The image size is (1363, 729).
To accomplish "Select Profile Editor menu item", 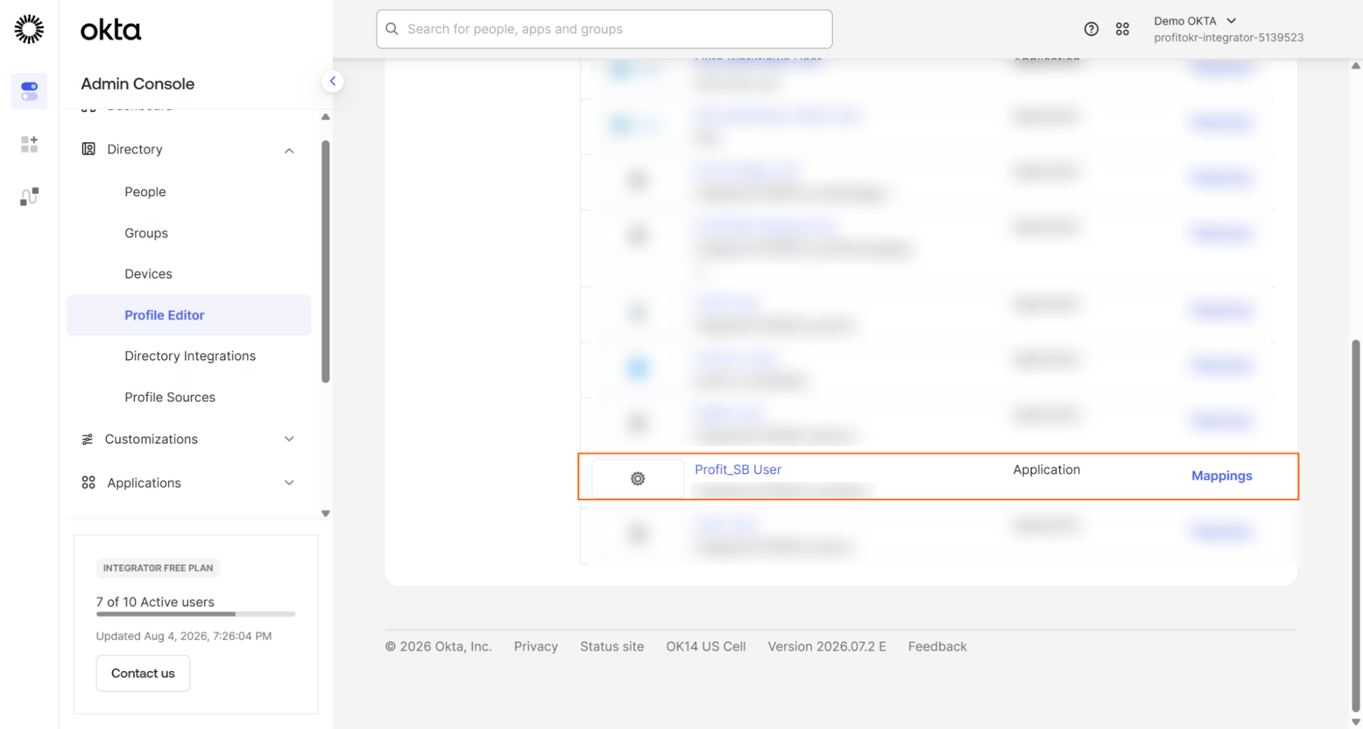I will click(x=189, y=315).
